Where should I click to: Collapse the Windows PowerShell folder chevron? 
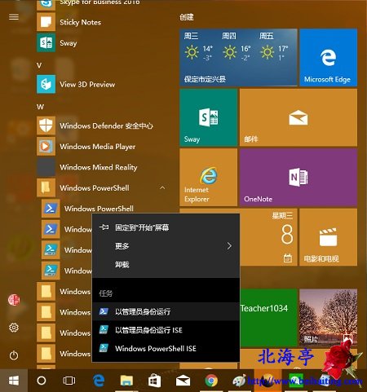pos(162,187)
